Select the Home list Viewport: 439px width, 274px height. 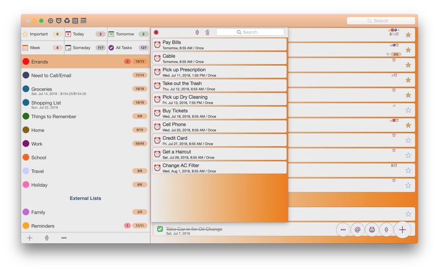click(86, 130)
